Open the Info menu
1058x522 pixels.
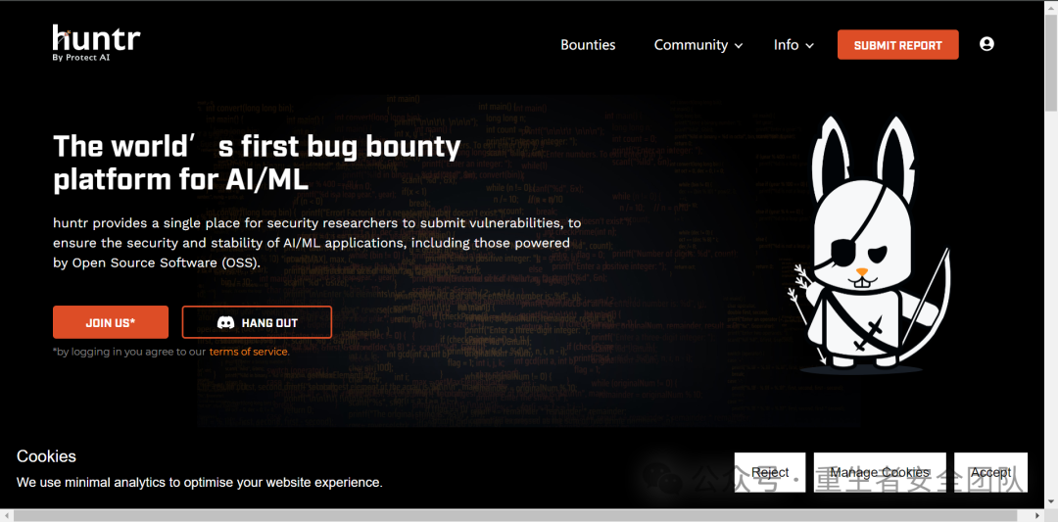[793, 44]
